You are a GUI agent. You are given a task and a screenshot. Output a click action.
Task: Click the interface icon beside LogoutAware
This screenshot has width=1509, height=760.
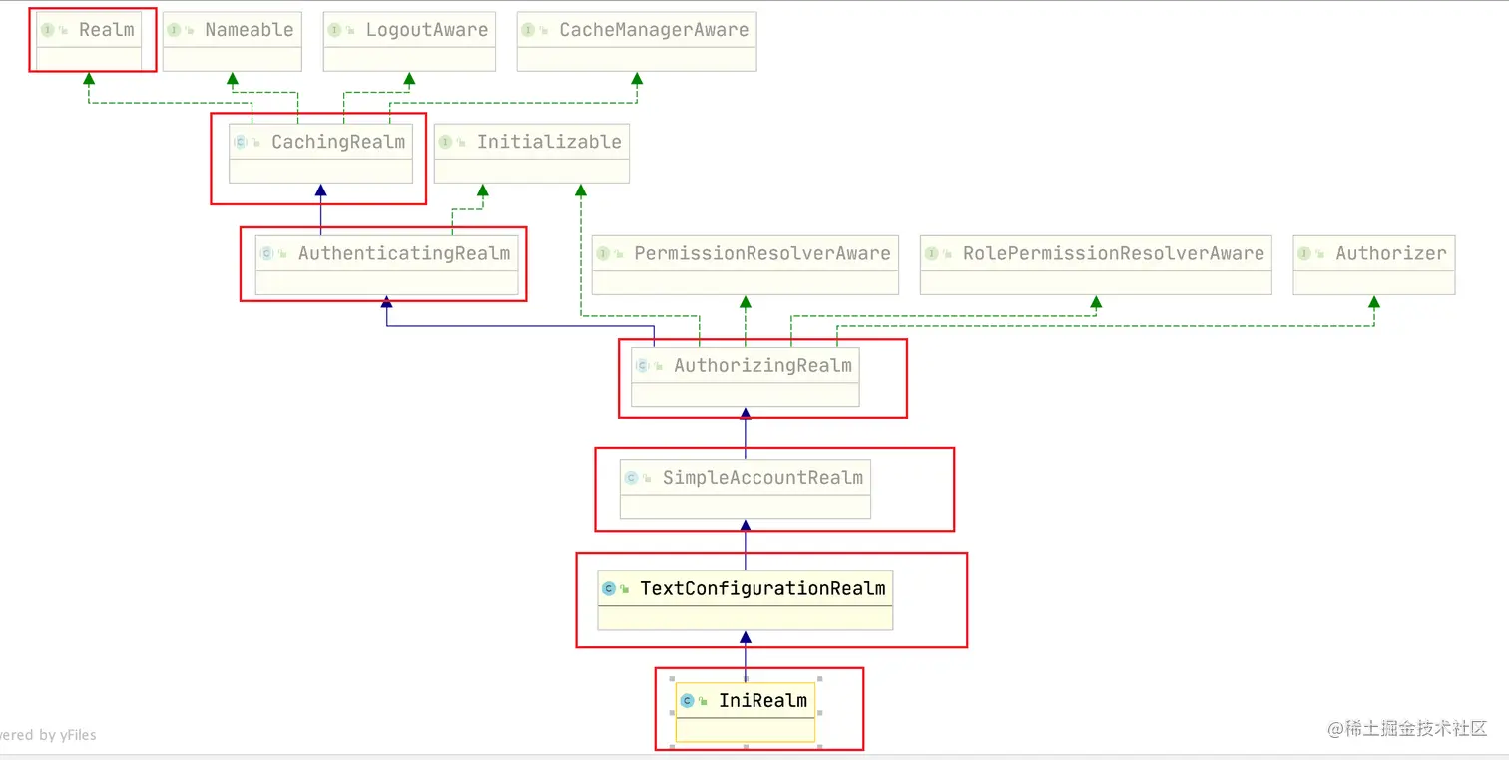334,30
